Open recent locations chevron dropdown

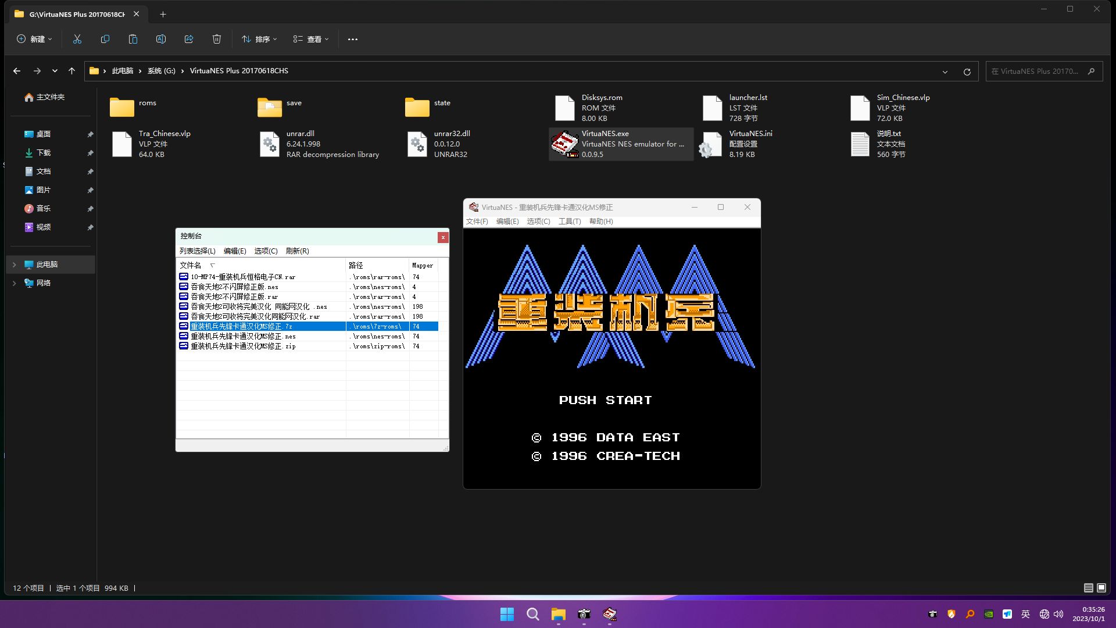tap(55, 71)
